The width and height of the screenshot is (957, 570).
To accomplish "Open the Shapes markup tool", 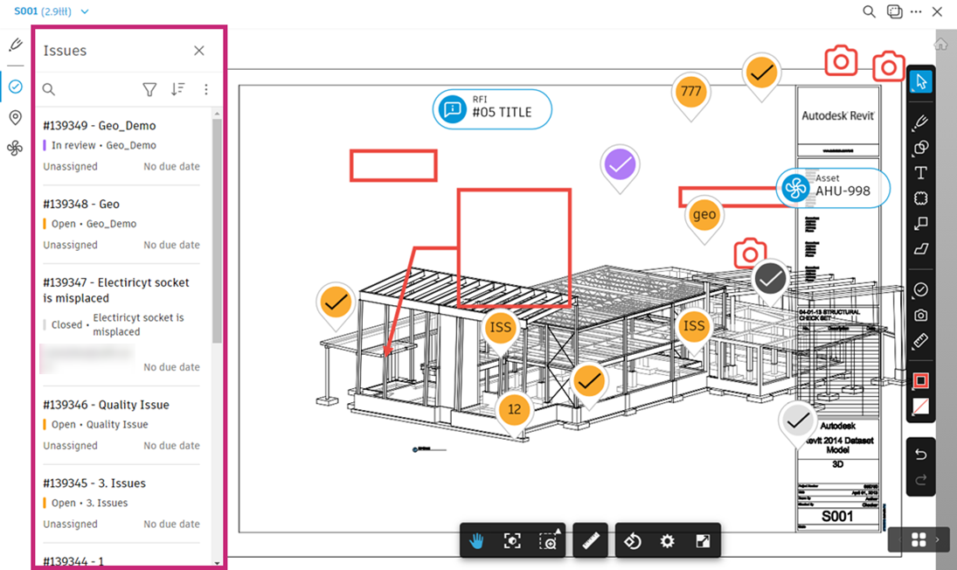I will click(x=921, y=148).
